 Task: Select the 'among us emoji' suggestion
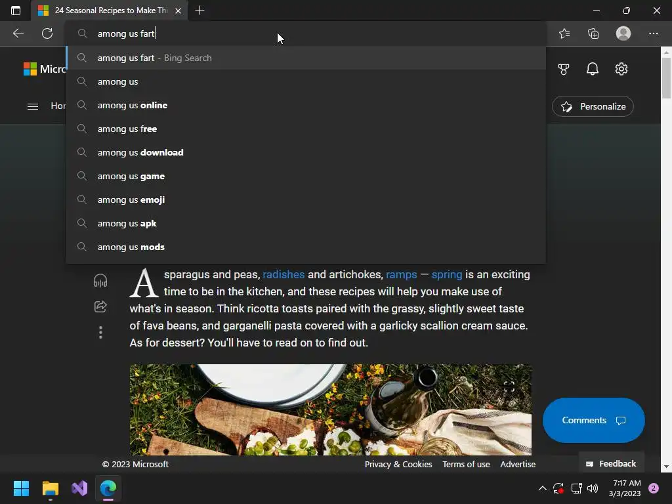306,199
